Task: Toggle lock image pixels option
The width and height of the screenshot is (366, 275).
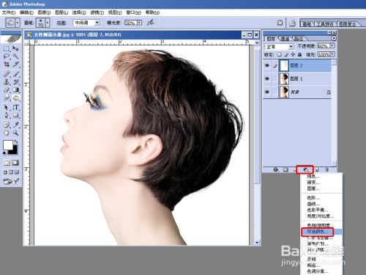Action: click(x=286, y=54)
